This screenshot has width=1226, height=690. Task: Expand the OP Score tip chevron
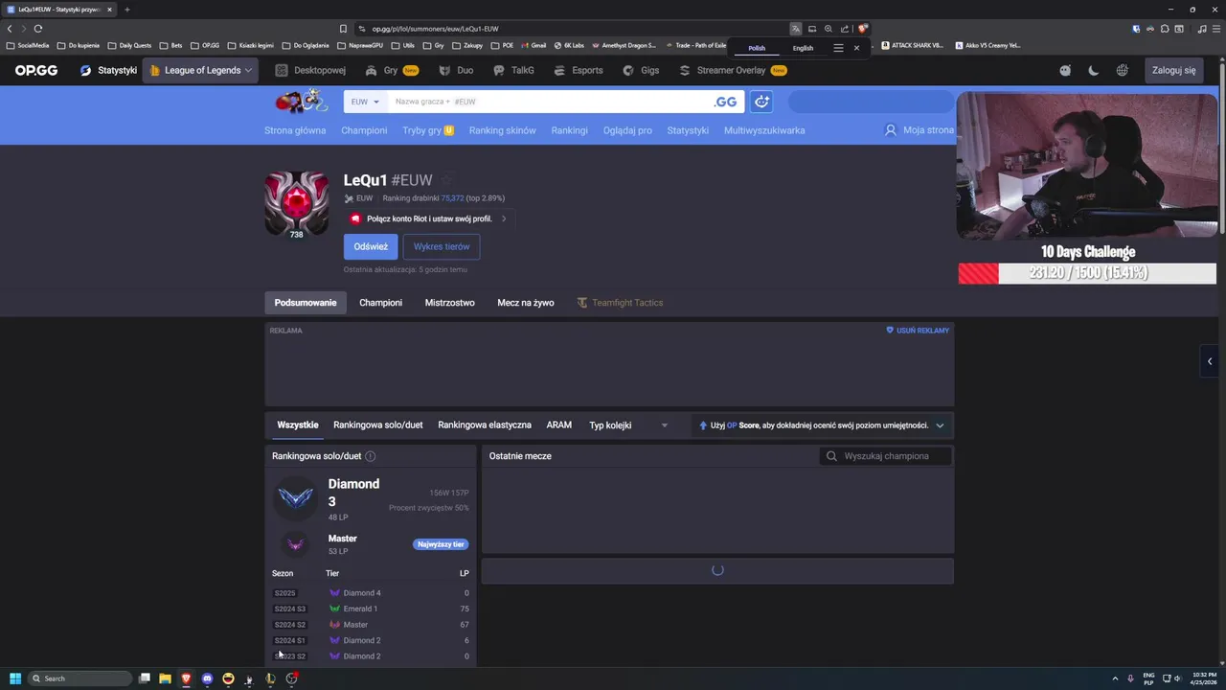coord(940,425)
